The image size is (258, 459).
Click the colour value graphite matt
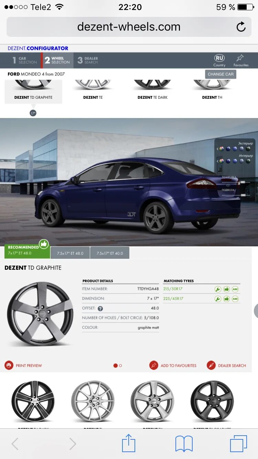click(x=148, y=328)
